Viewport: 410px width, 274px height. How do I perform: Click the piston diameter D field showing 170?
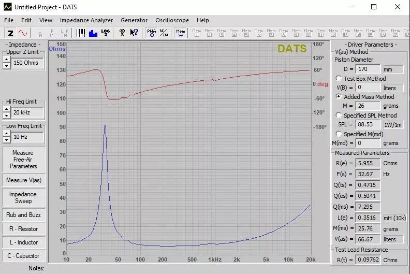coord(368,69)
